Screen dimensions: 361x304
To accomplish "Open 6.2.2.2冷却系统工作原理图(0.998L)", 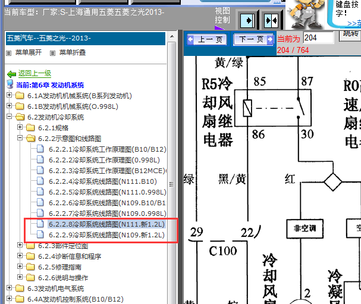I will pos(104,160).
